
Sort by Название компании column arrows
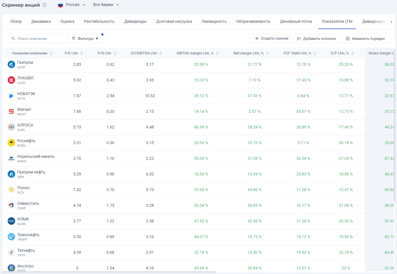coord(51,53)
